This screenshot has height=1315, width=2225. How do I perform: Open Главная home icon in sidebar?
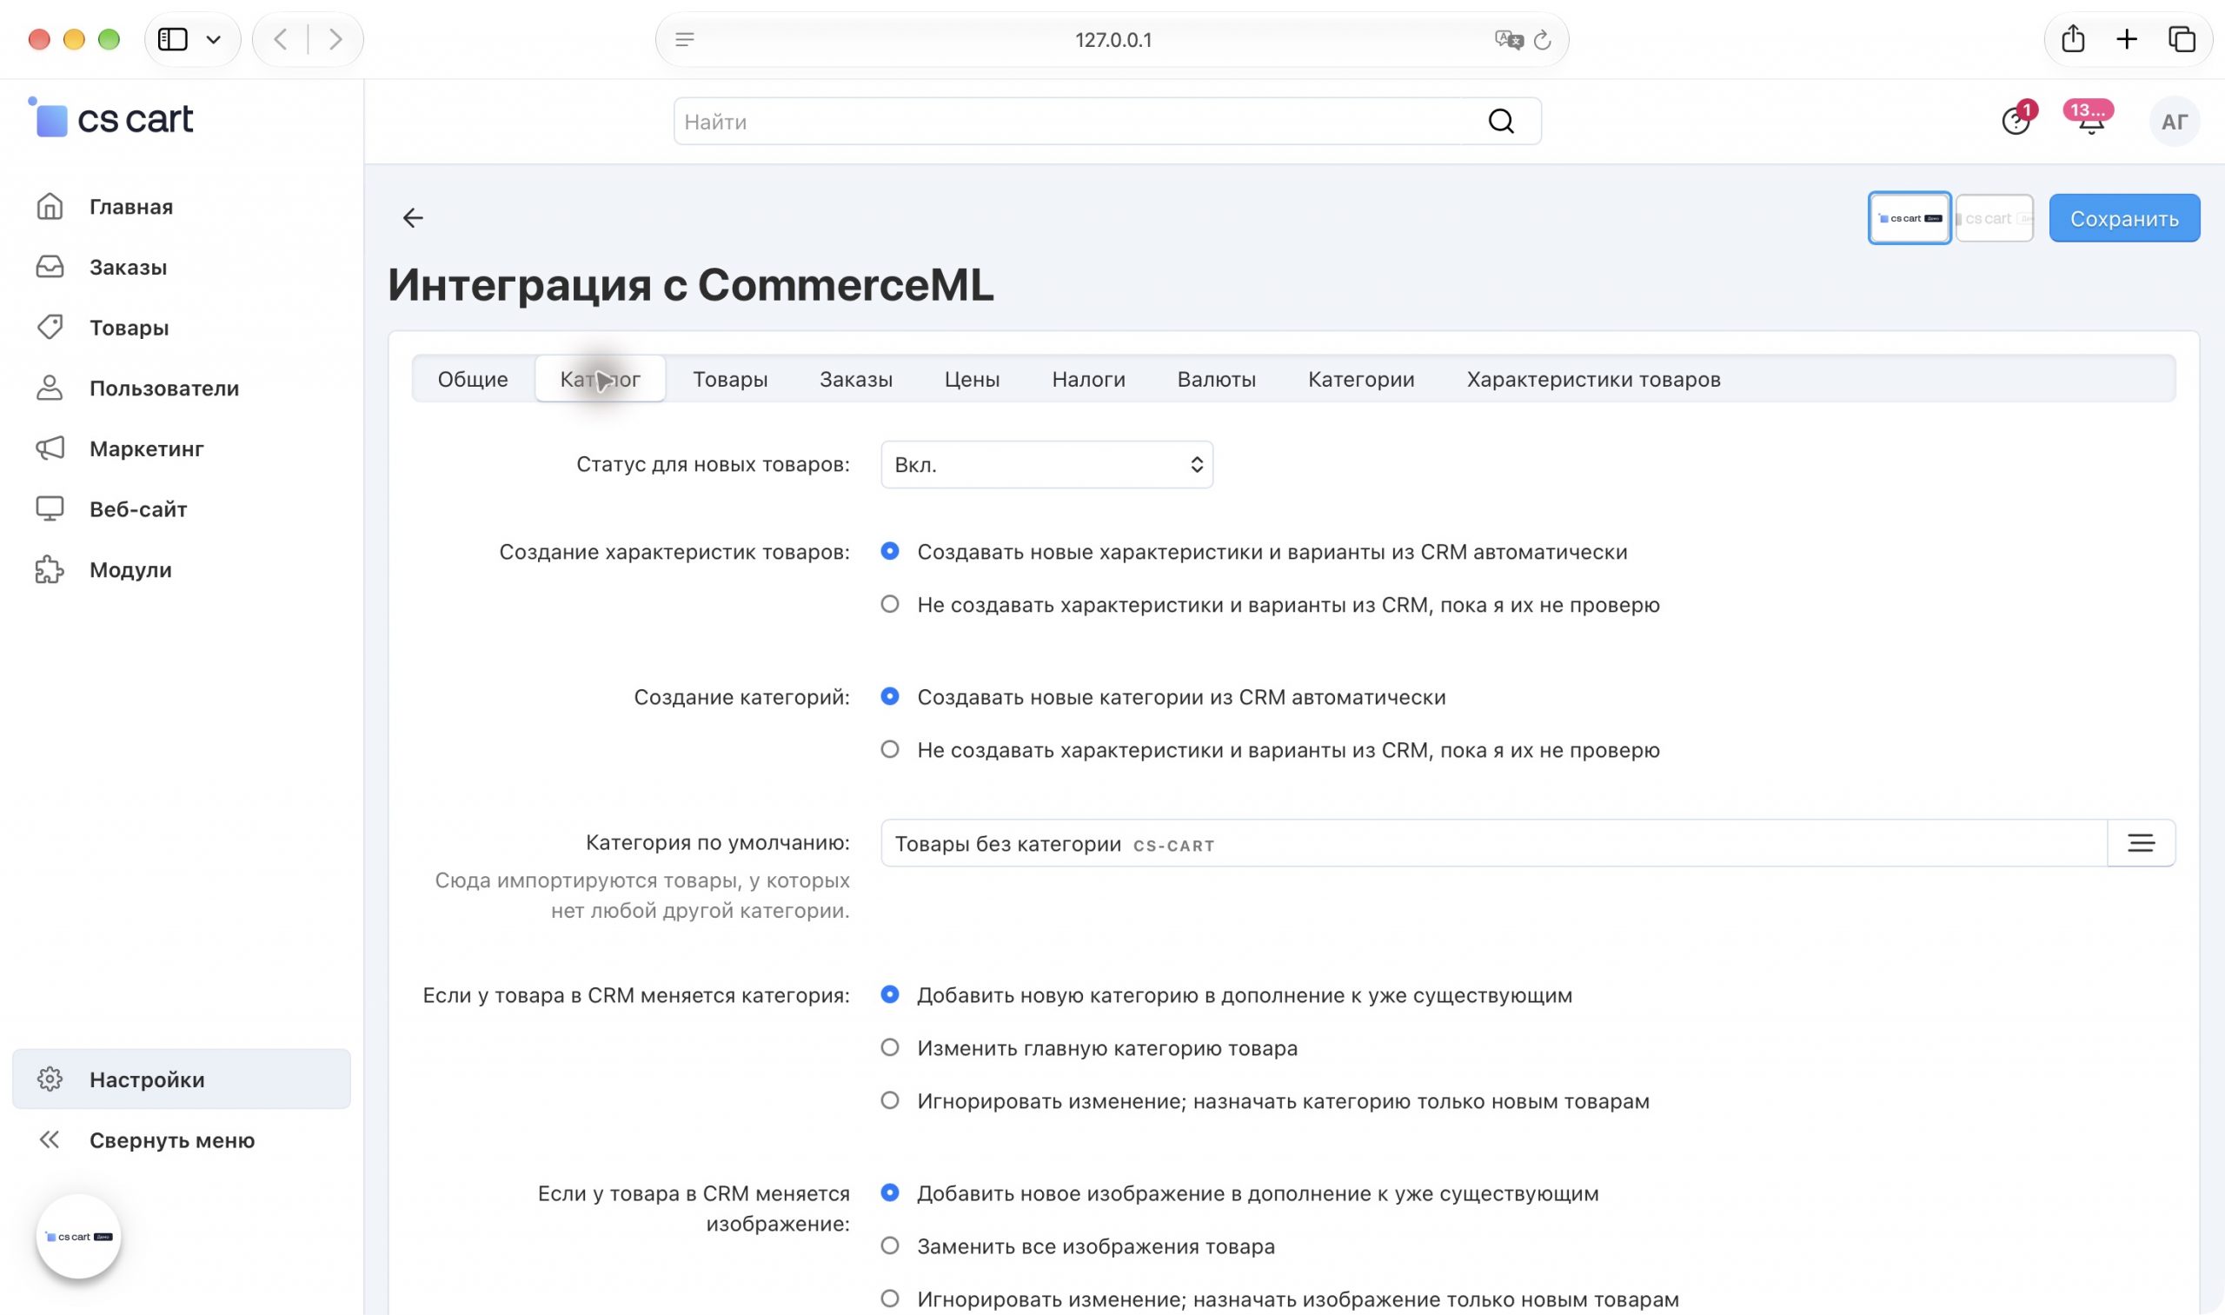click(50, 207)
